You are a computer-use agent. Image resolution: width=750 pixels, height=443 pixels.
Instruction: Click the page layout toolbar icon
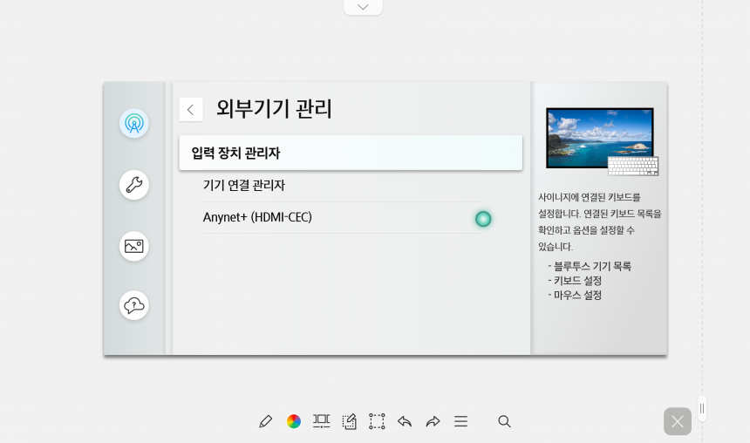(322, 421)
